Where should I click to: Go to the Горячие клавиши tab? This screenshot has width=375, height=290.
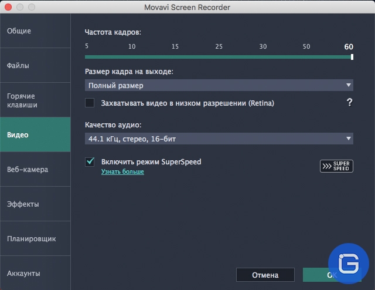pos(35,100)
